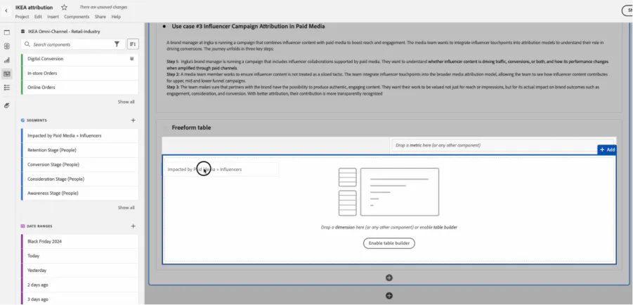Select Awareness Stage (People) segment
The height and width of the screenshot is (305, 633).
pos(79,194)
